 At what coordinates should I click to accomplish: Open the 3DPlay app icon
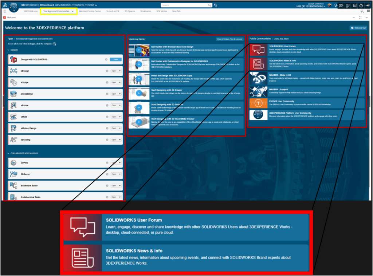pos(13,162)
